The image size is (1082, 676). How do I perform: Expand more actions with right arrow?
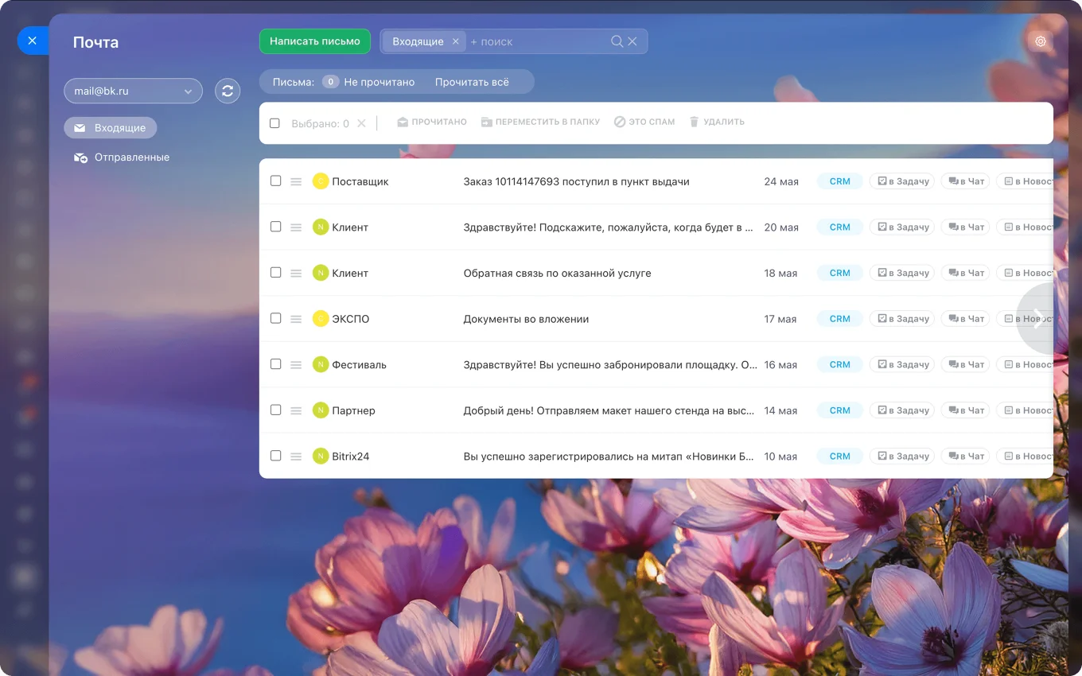1037,319
